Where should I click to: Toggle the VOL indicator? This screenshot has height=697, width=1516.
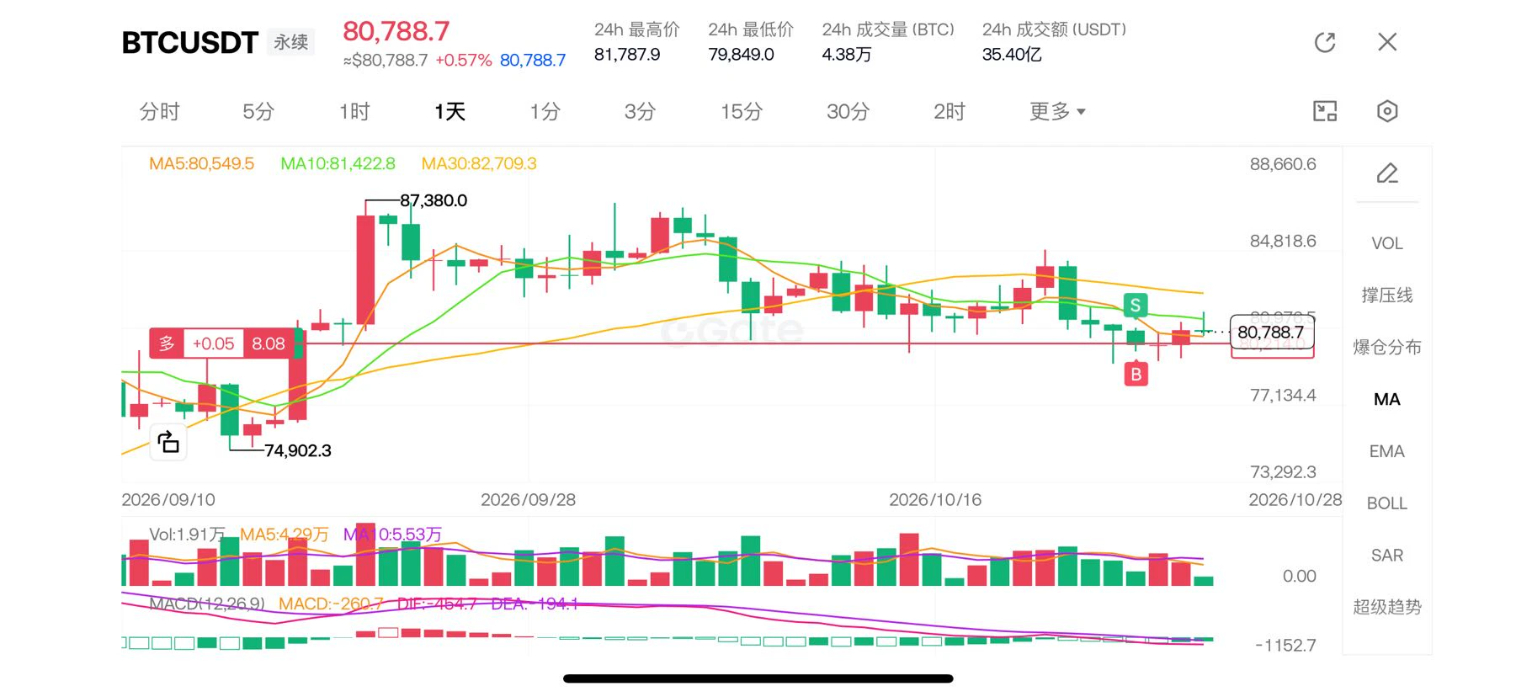point(1387,243)
